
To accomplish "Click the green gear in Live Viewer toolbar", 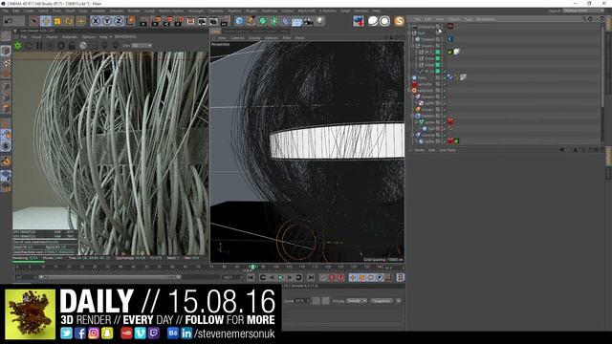I will [18, 46].
